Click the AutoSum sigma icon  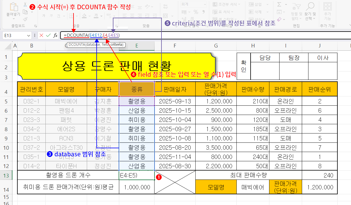279,5
